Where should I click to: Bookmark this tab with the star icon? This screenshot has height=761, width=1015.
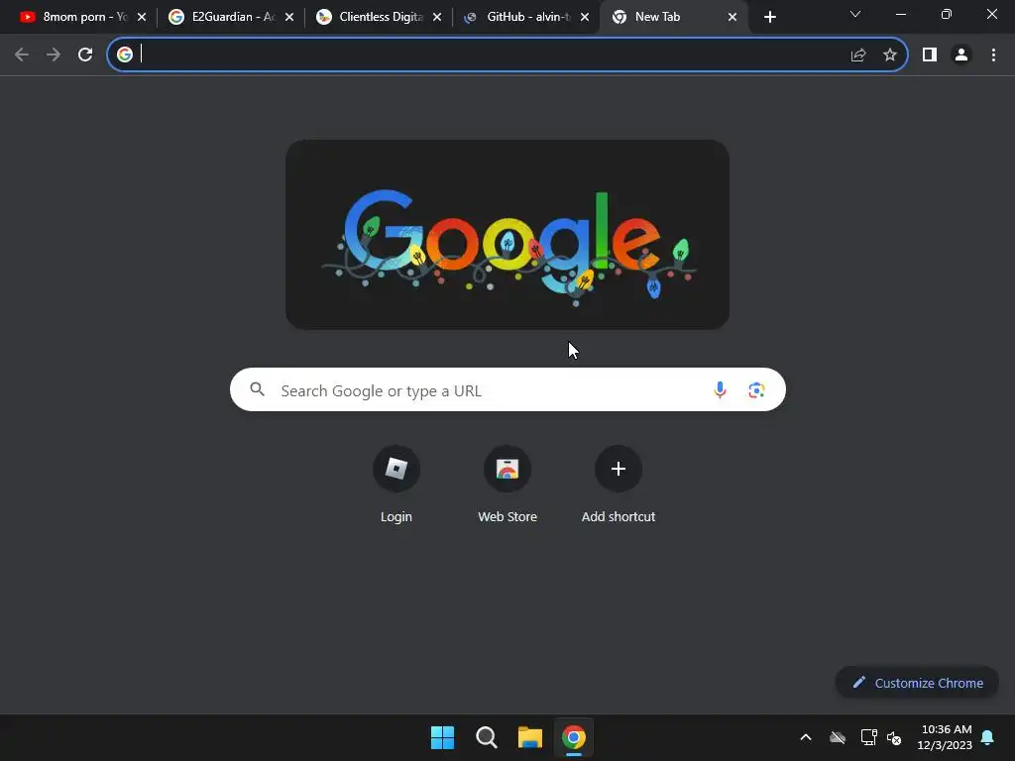coord(890,55)
